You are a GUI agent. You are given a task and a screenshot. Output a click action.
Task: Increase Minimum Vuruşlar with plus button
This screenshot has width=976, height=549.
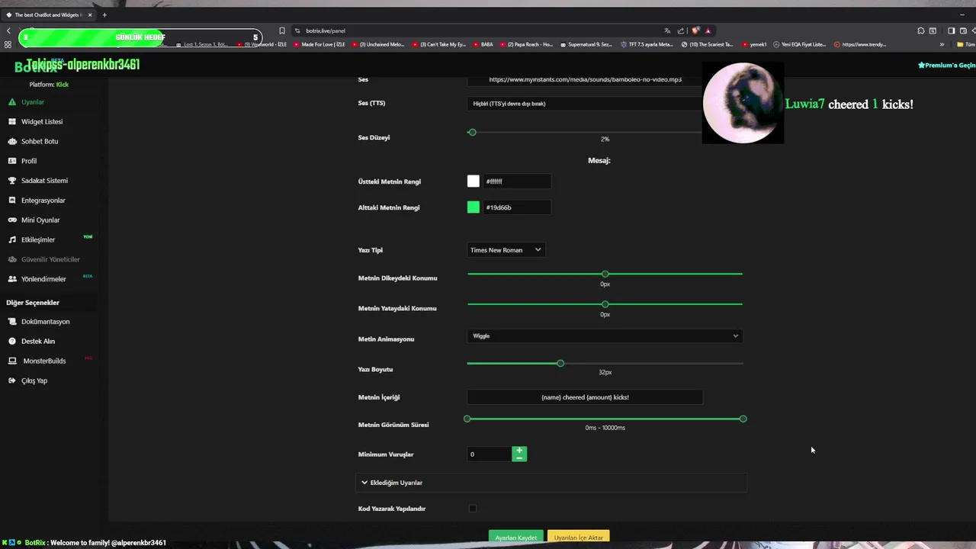(x=519, y=451)
